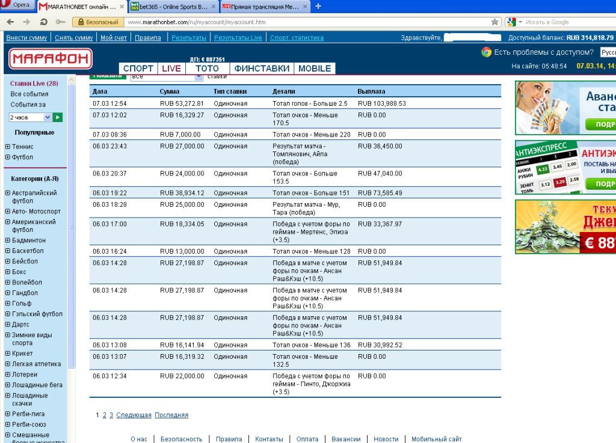Expand the Баскетбол category

click(x=7, y=250)
